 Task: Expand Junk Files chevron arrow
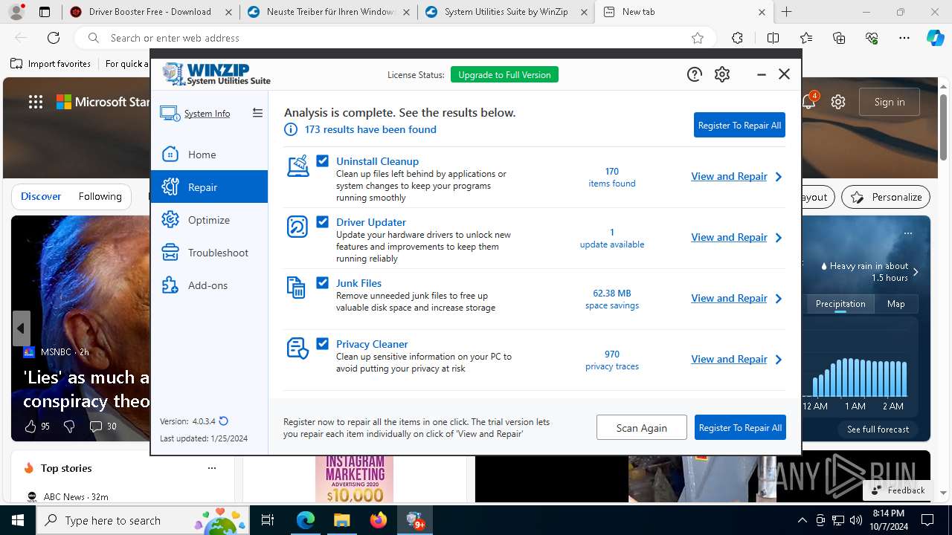pyautogui.click(x=779, y=299)
